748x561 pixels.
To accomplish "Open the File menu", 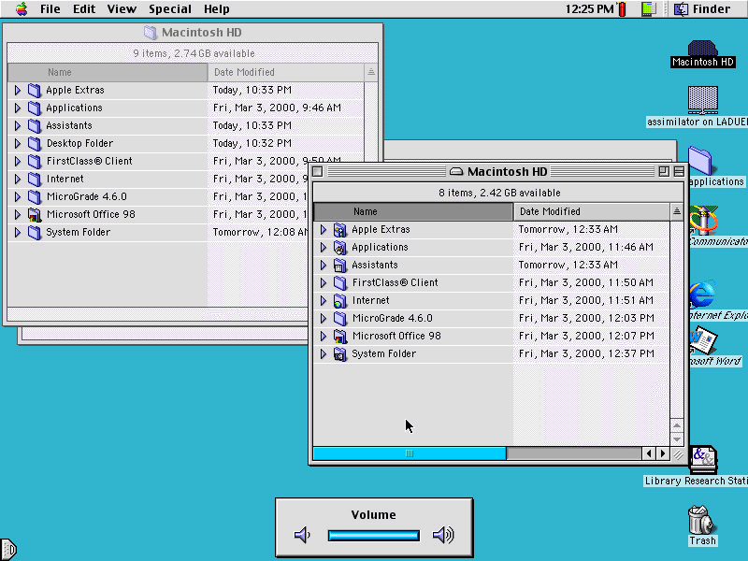I will [x=50, y=9].
